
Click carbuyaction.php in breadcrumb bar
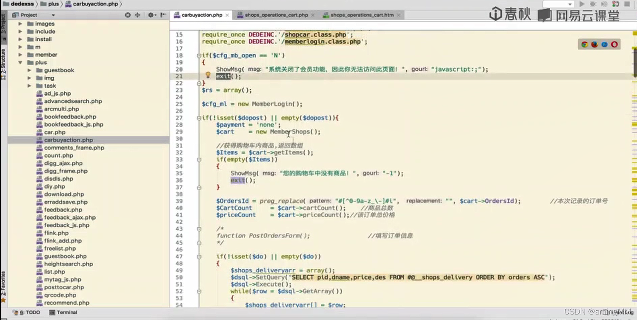[x=91, y=4]
